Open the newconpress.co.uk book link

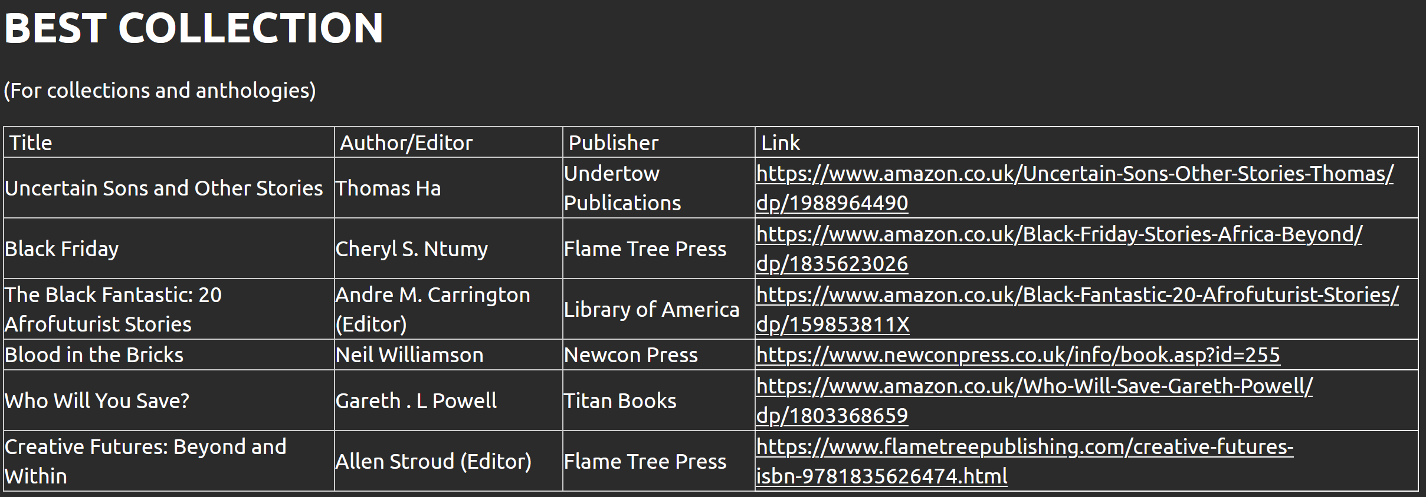[x=1018, y=355]
